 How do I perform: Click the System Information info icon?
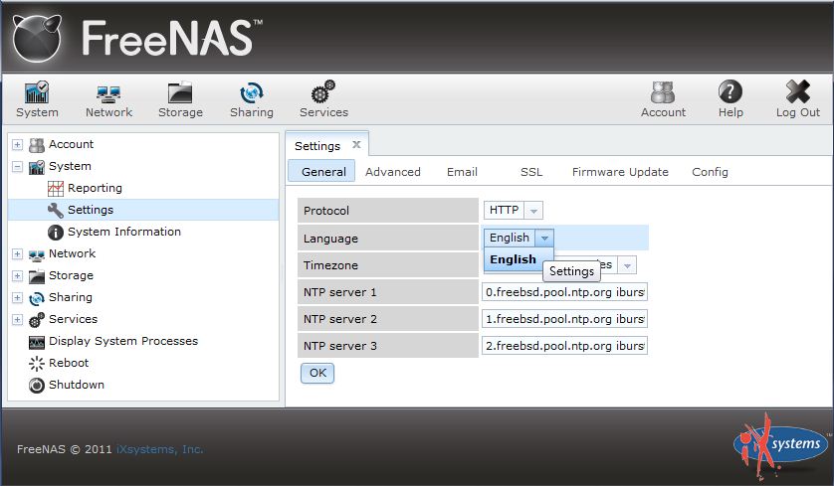click(56, 233)
